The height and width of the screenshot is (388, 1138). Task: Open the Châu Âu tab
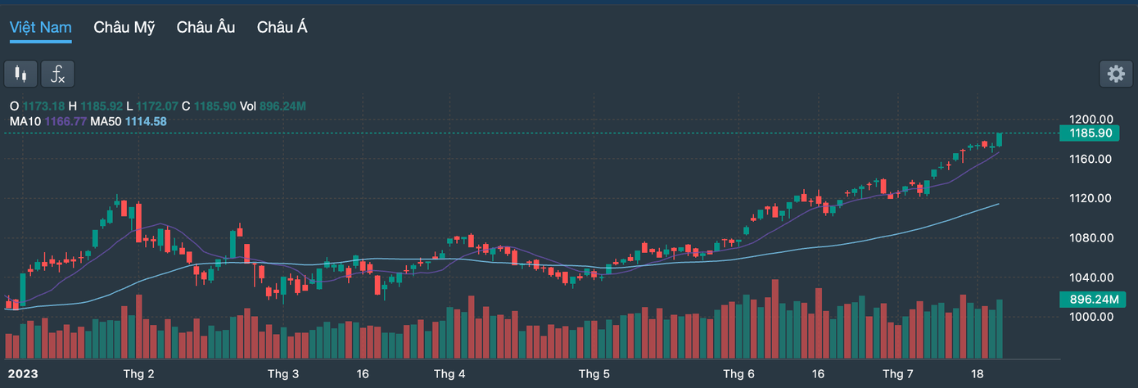(205, 27)
